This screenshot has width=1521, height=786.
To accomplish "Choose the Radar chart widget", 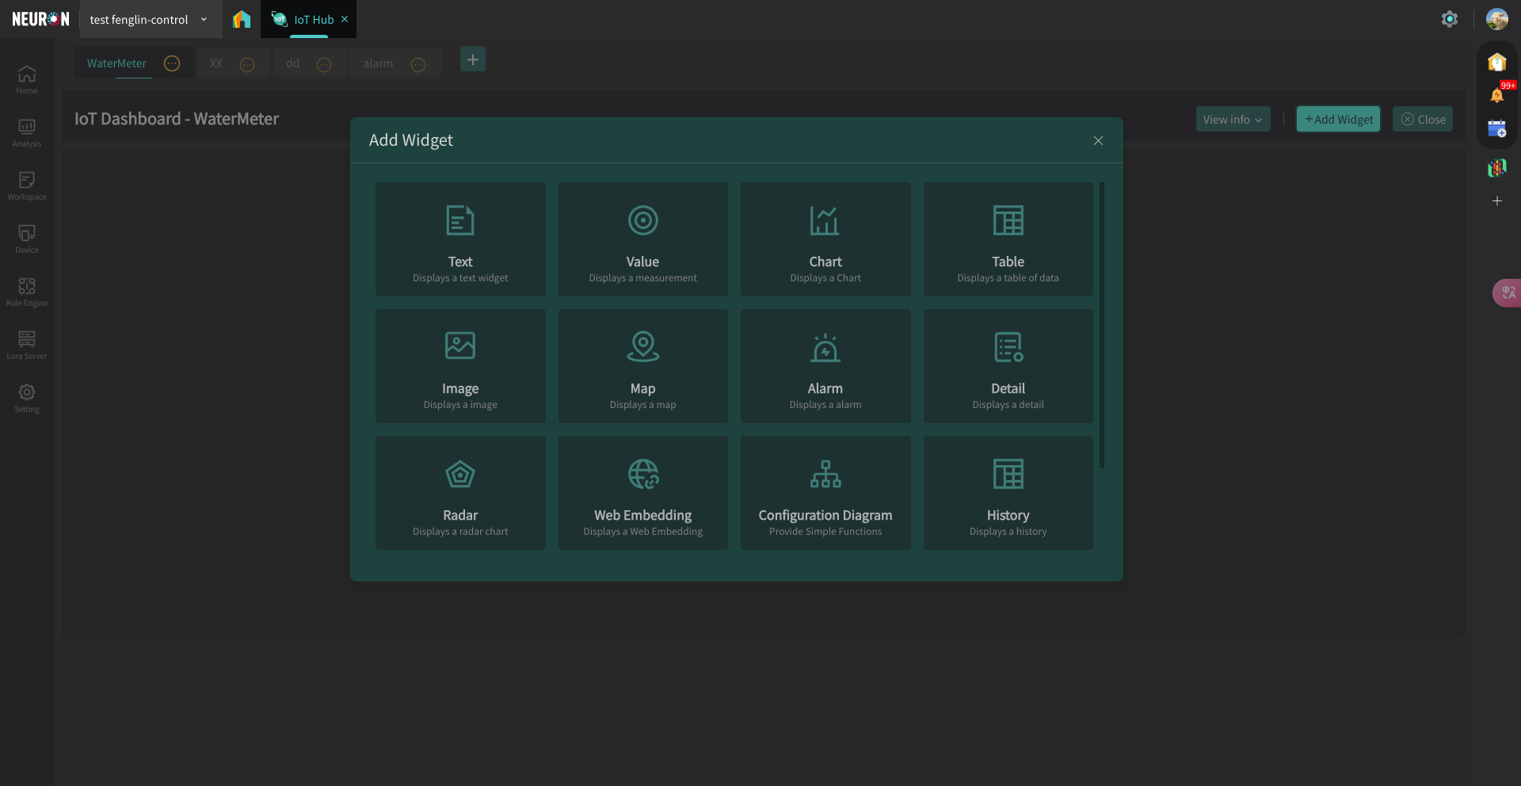I will point(460,493).
